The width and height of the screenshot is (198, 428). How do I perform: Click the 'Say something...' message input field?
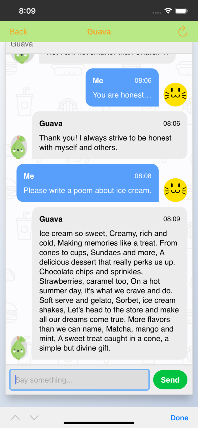79,380
